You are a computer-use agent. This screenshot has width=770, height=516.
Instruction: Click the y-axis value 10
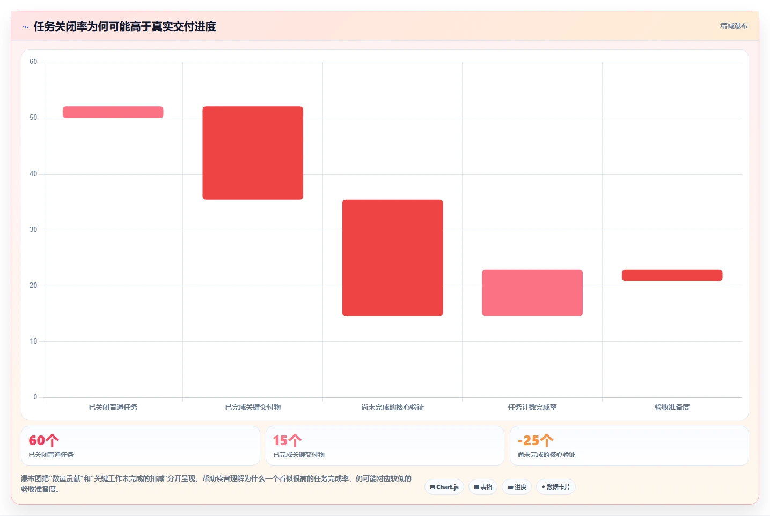(33, 341)
